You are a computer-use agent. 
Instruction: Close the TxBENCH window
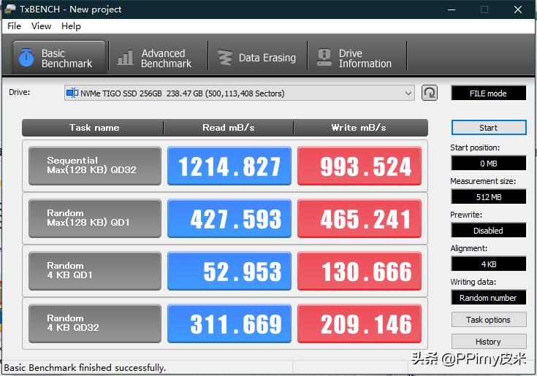(518, 9)
